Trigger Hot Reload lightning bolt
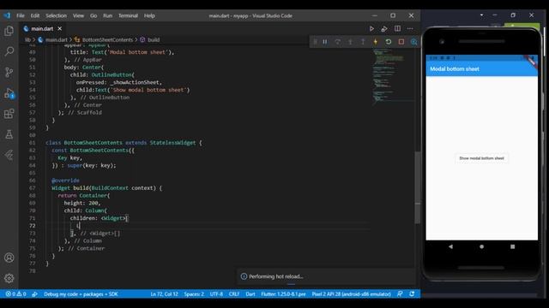This screenshot has width=549, height=308. point(376,42)
